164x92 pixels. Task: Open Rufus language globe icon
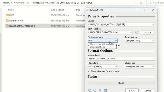[90, 90]
